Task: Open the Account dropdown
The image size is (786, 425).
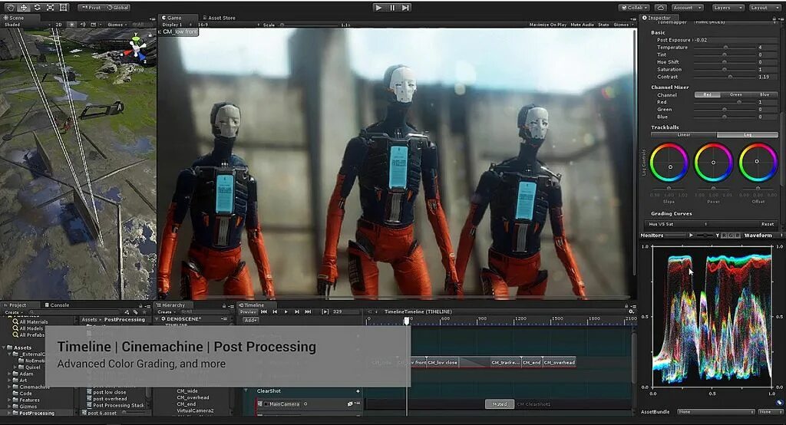Action: point(686,8)
